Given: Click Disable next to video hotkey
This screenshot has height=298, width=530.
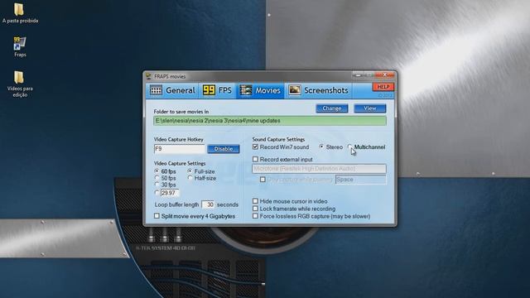Looking at the screenshot, I should [224, 149].
